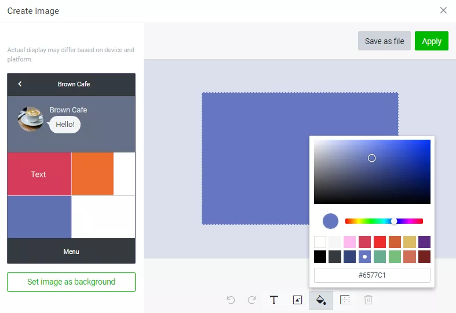Select the black color swatch
Image resolution: width=456 pixels, height=313 pixels.
320,257
